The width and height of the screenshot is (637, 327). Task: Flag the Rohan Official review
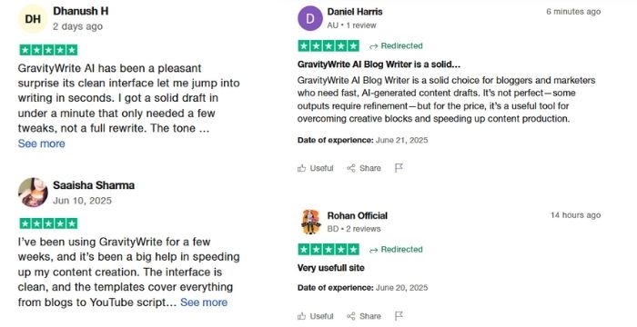point(399,316)
